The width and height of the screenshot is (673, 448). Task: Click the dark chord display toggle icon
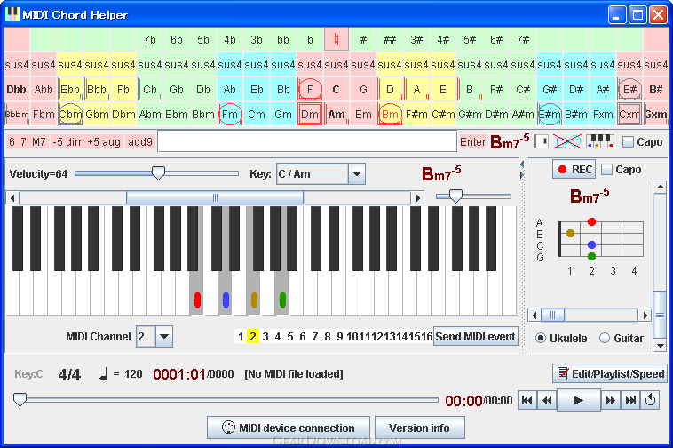tap(542, 141)
